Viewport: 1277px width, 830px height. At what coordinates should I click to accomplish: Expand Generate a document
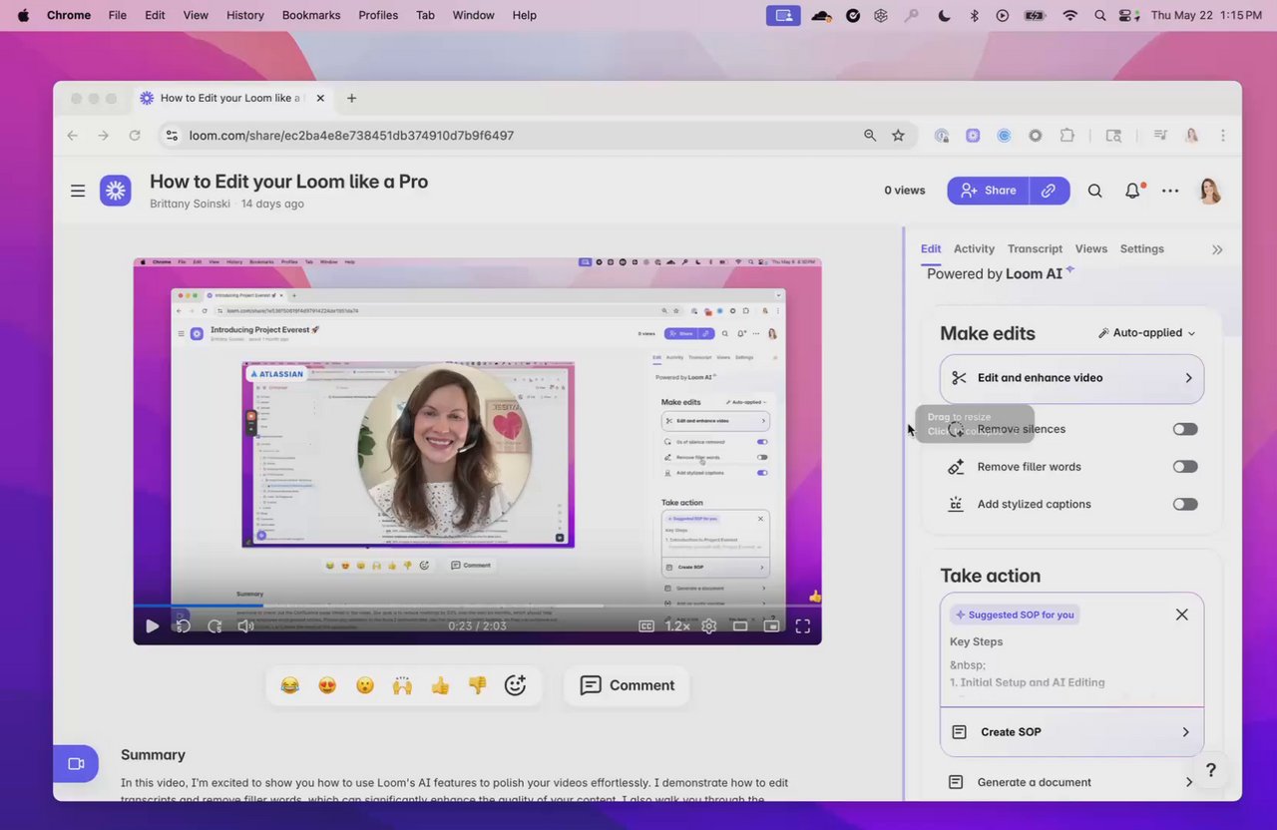1071,782
